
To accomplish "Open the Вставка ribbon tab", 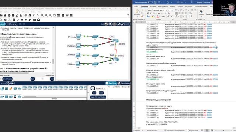I will pos(153,7).
